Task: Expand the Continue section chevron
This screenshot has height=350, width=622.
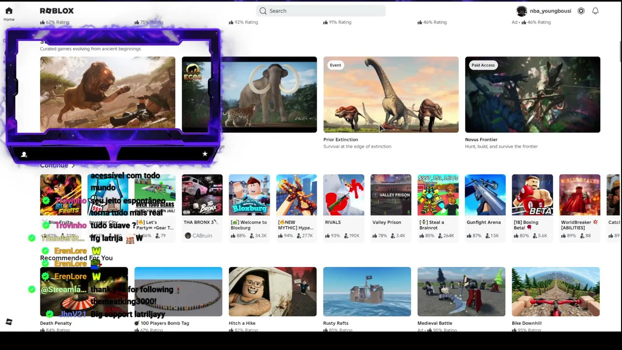Action: [x=73, y=166]
